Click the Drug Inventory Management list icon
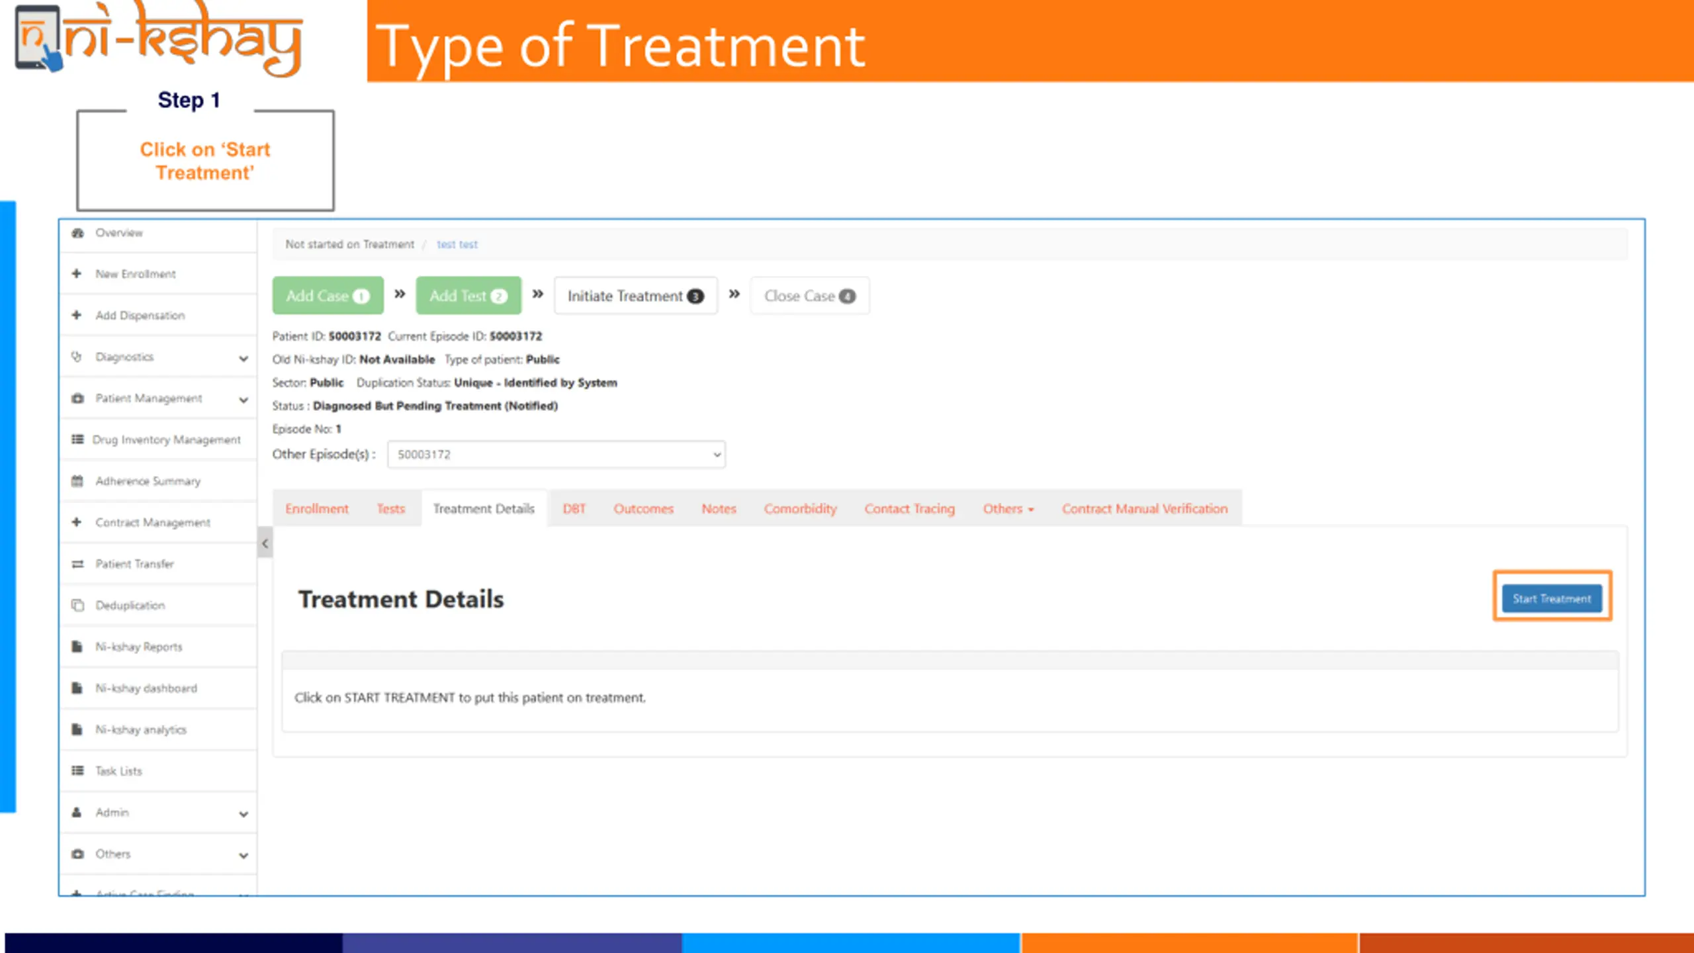 coord(77,439)
